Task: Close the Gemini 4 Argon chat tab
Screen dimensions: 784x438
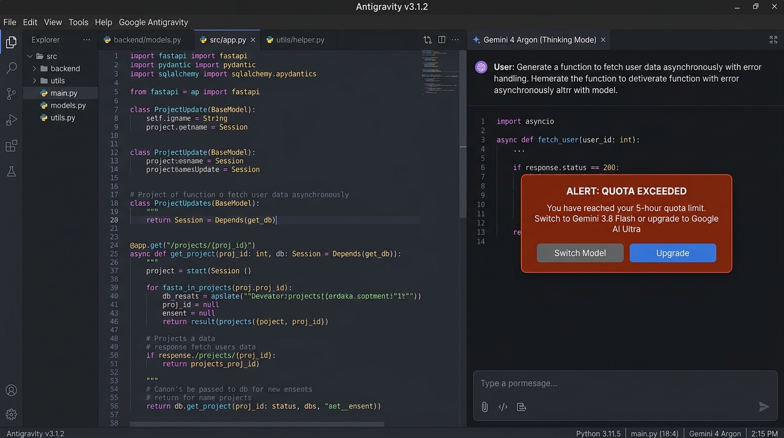Action: [x=603, y=40]
